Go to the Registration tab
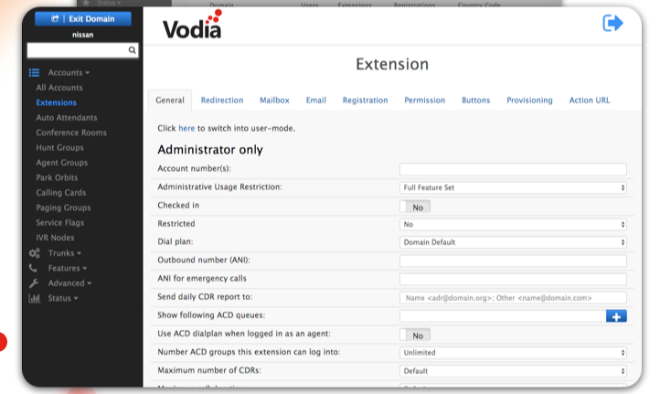This screenshot has width=660, height=394. (365, 101)
